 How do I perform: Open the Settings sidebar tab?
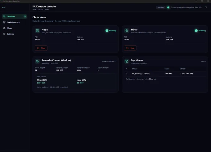pyautogui.click(x=14, y=34)
